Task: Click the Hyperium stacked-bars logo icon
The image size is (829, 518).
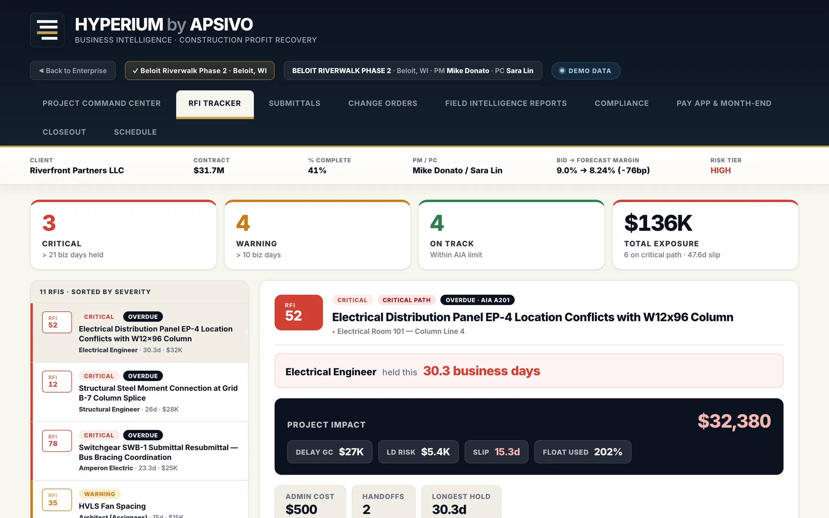Action: 47,30
